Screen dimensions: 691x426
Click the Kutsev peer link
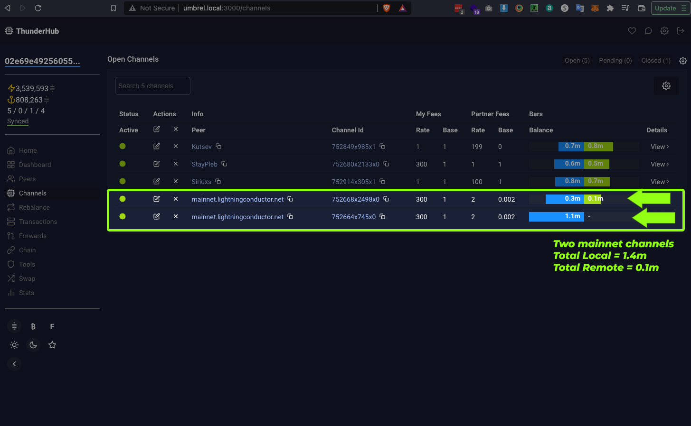[201, 147]
